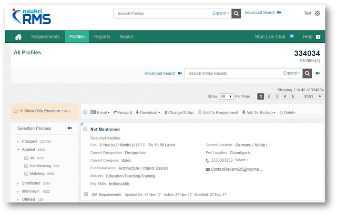Click the Delete trash icon
Screen dimensions: 337x214
(281, 113)
